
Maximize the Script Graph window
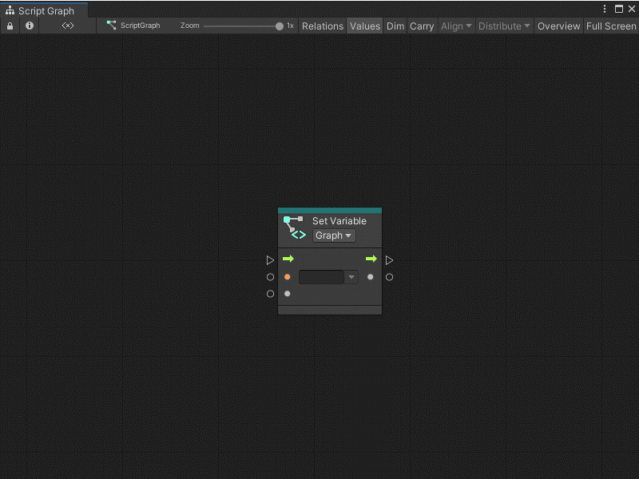tap(618, 9)
